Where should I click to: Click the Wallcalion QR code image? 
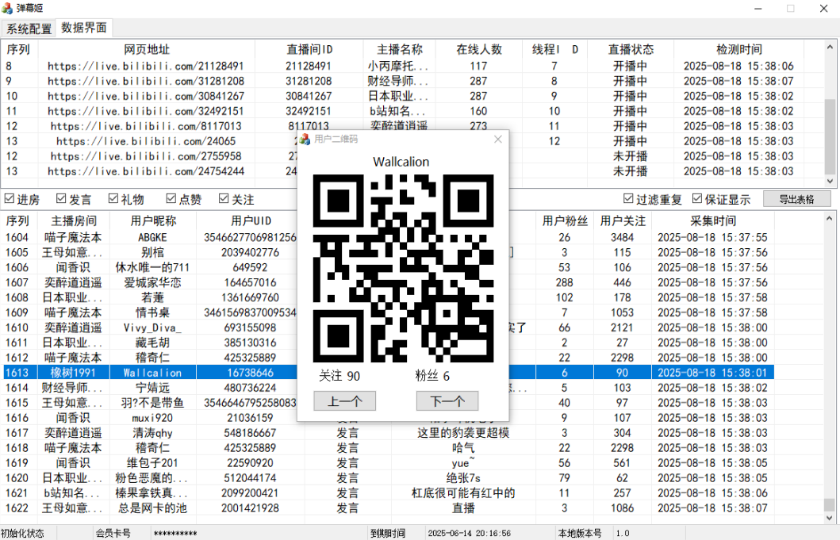click(403, 268)
